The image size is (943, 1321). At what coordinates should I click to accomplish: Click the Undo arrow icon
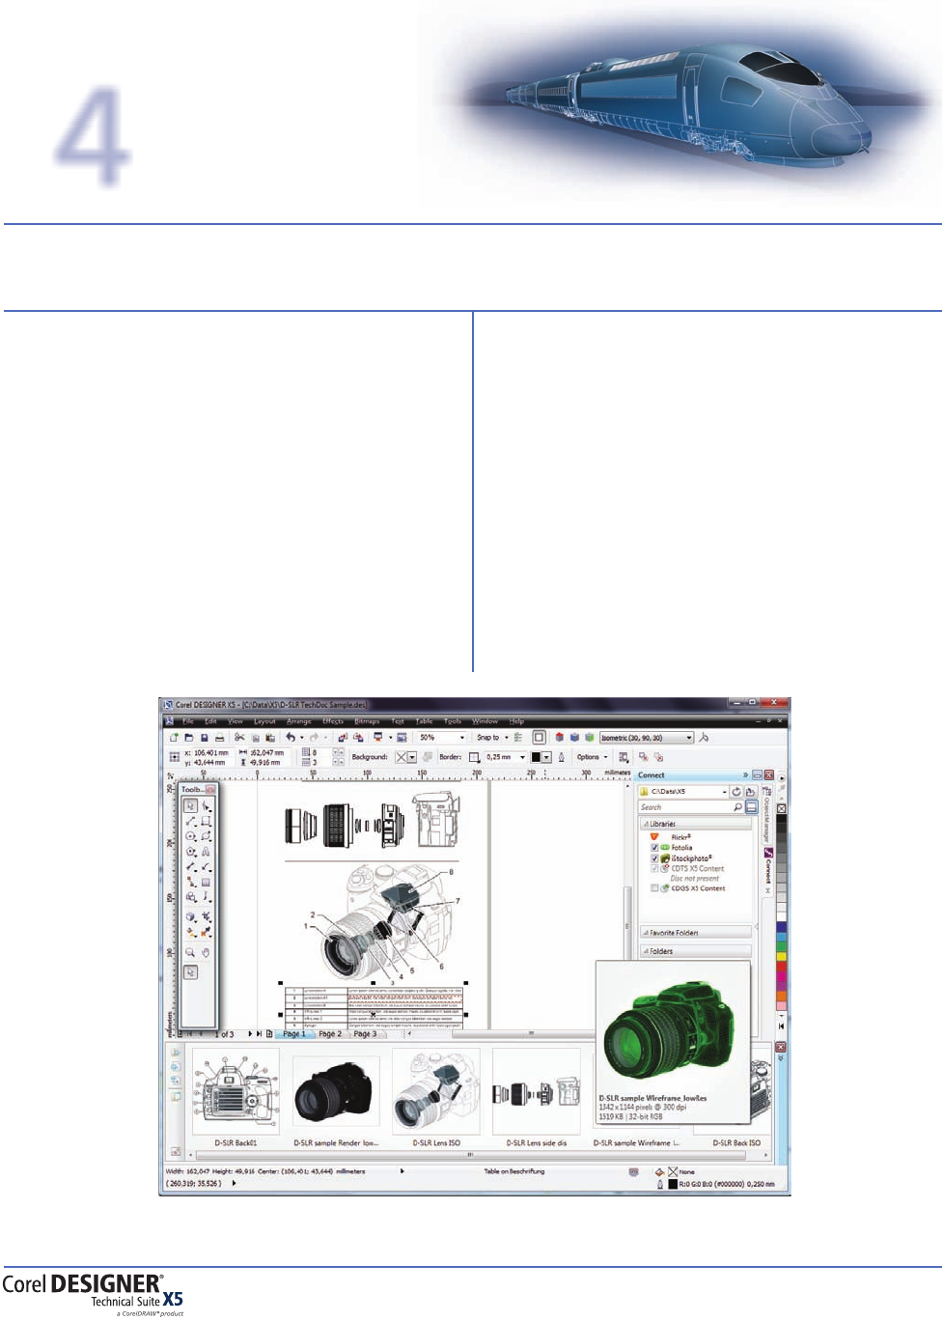(291, 738)
